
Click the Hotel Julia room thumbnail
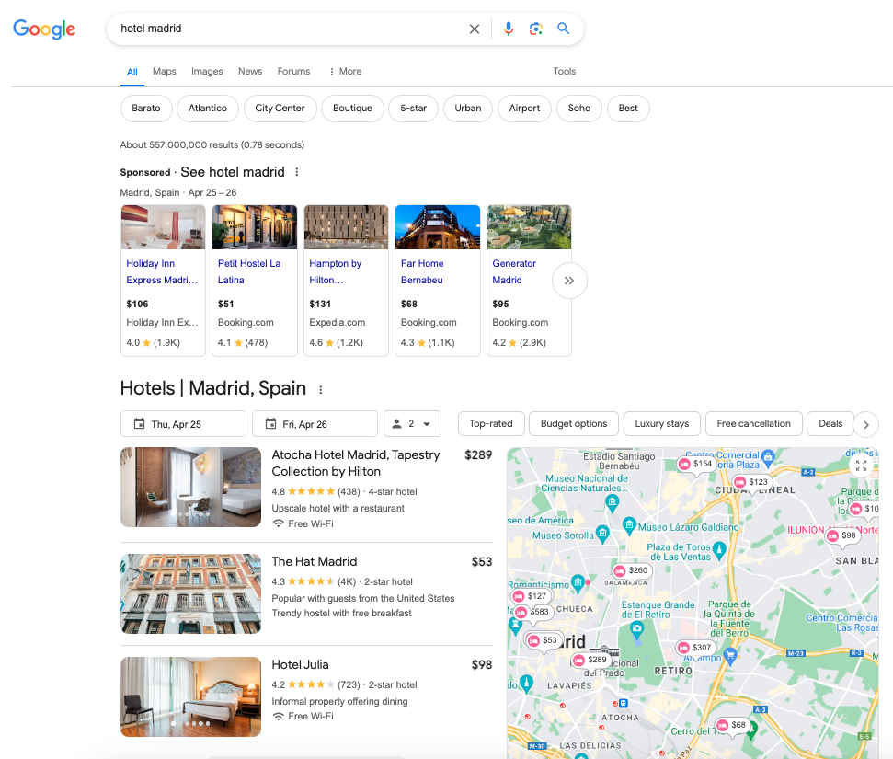(x=190, y=696)
